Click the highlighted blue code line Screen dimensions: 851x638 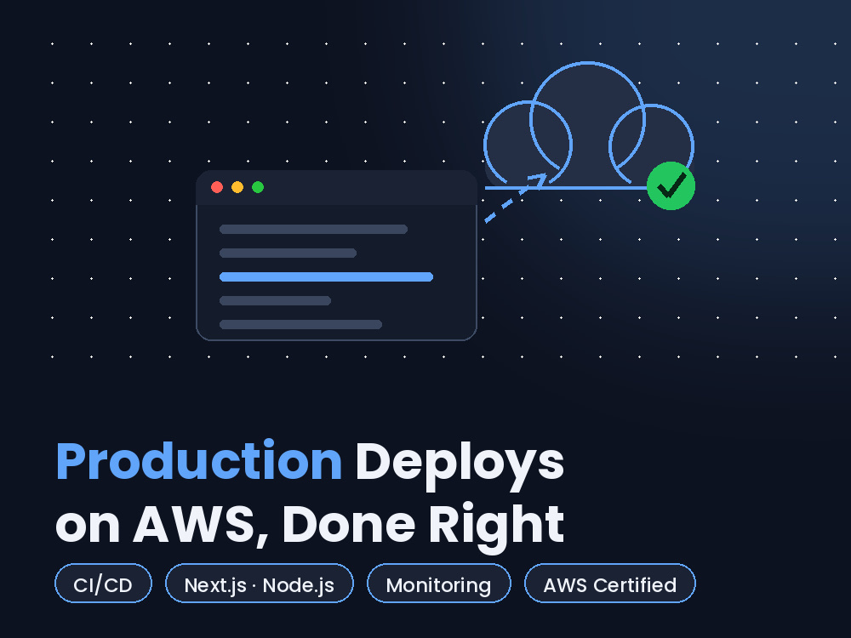326,276
